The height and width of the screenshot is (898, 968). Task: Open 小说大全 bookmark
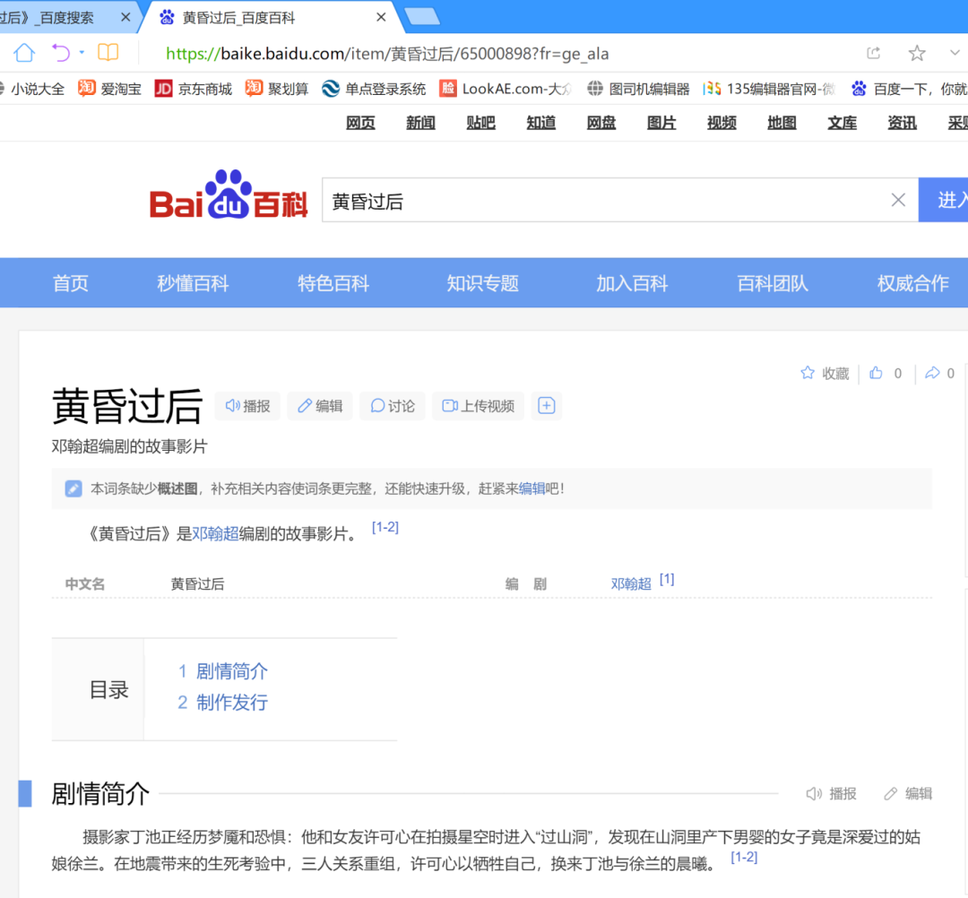pyautogui.click(x=32, y=89)
